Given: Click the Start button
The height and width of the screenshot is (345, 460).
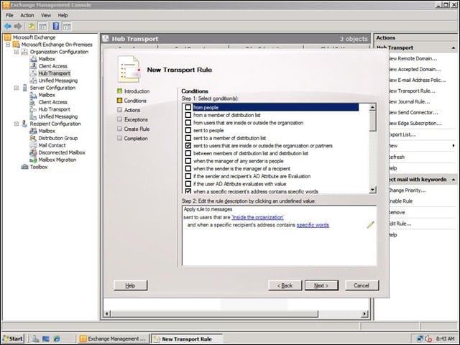Looking at the screenshot, I should [x=13, y=339].
